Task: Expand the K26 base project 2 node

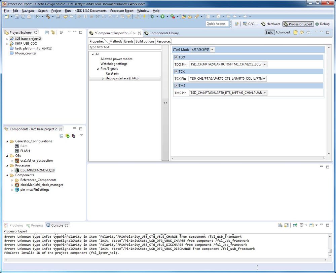Action: [x=7, y=39]
